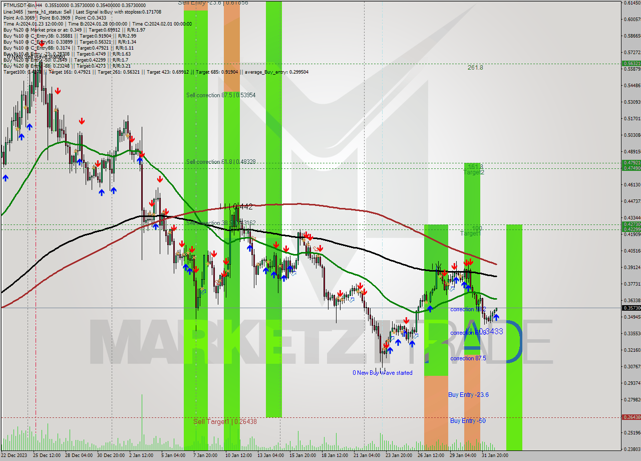Viewport: 641px width, 461px height.
Task: Click the '10 Jan 12:00' time axis label
Action: pos(239,455)
